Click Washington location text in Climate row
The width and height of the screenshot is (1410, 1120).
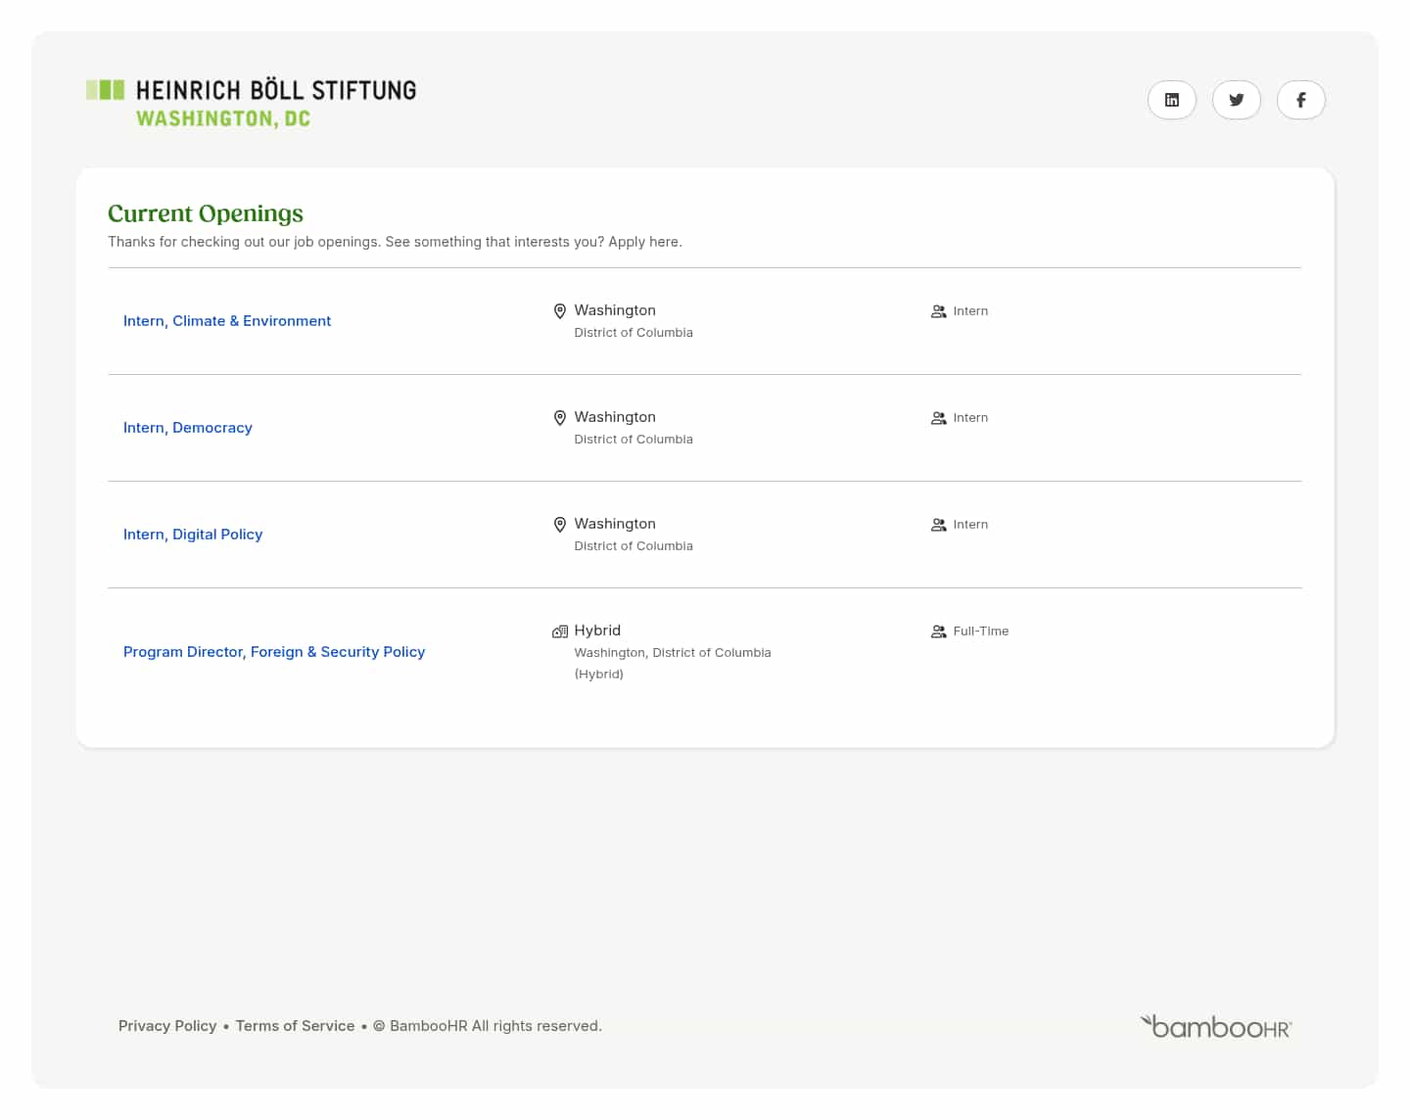tap(615, 310)
